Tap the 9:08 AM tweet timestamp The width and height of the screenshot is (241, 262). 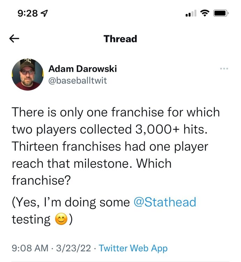pos(30,248)
